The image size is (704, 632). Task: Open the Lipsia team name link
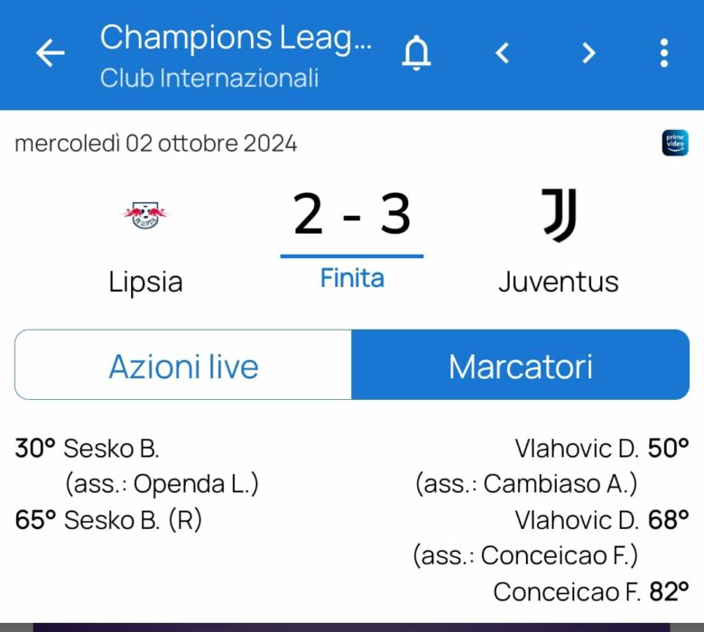click(x=145, y=282)
